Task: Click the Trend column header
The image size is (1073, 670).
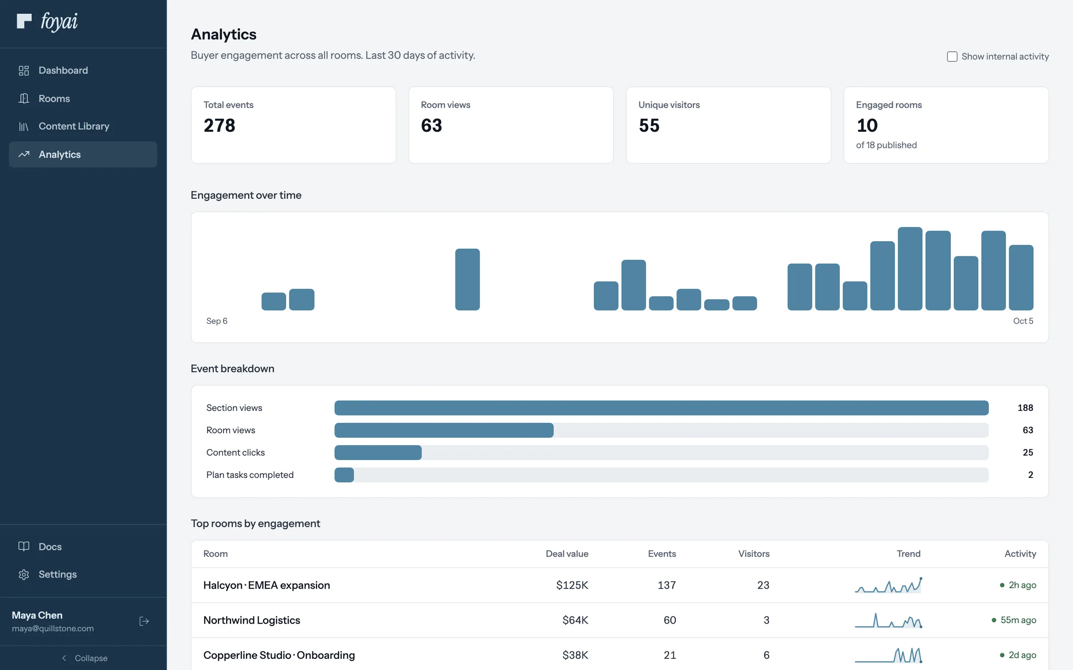Action: click(x=908, y=554)
